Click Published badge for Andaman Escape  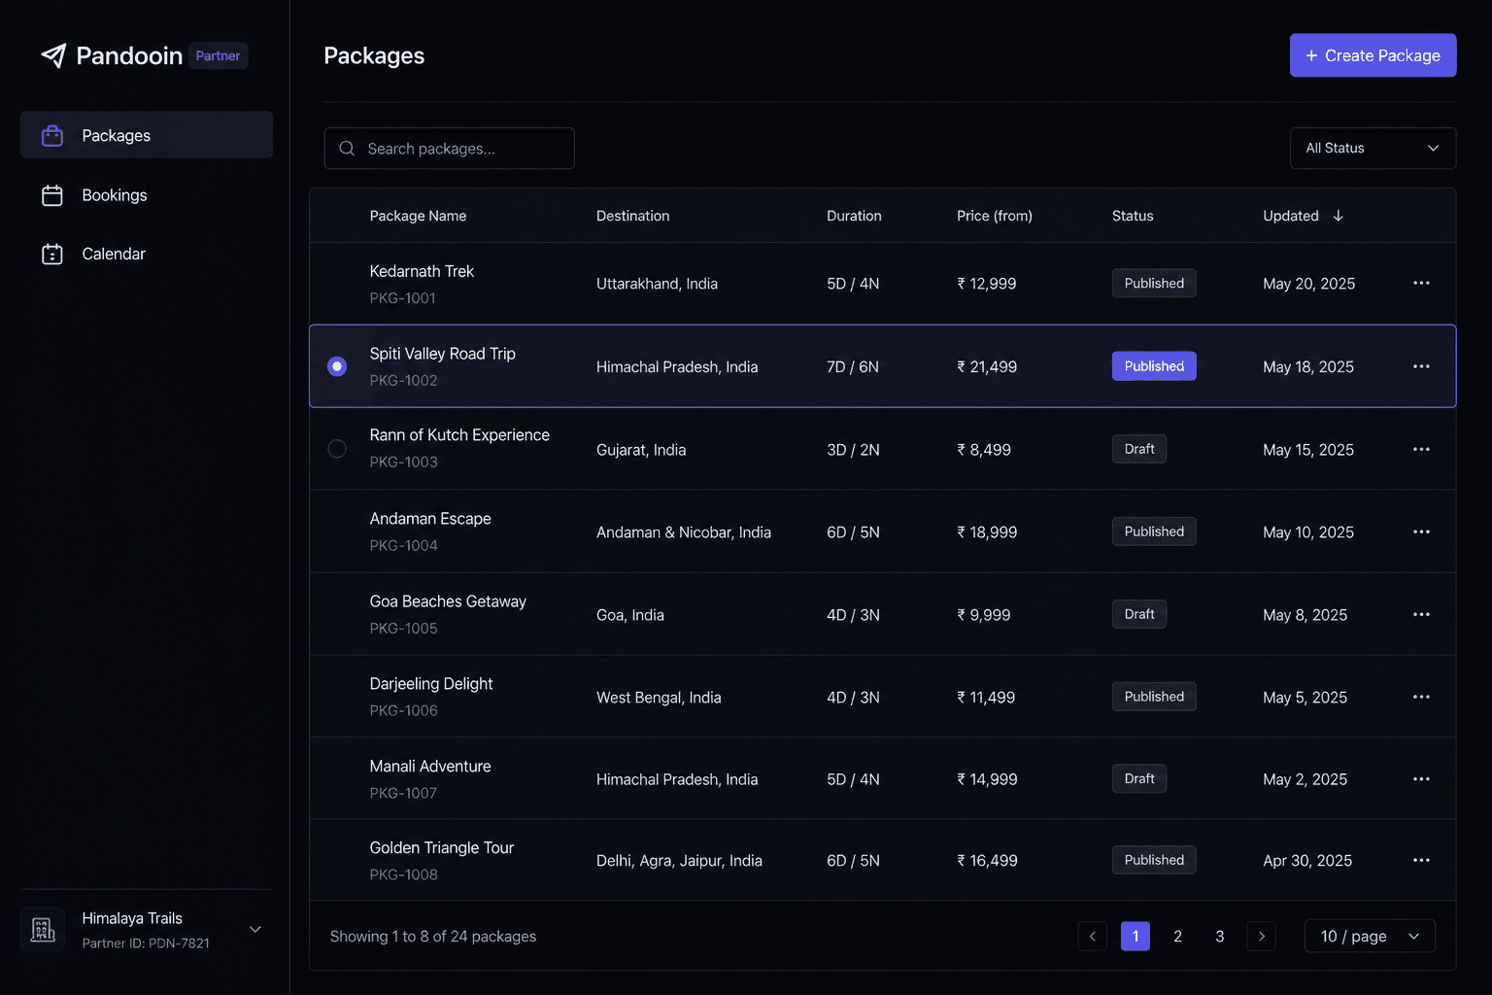point(1154,532)
